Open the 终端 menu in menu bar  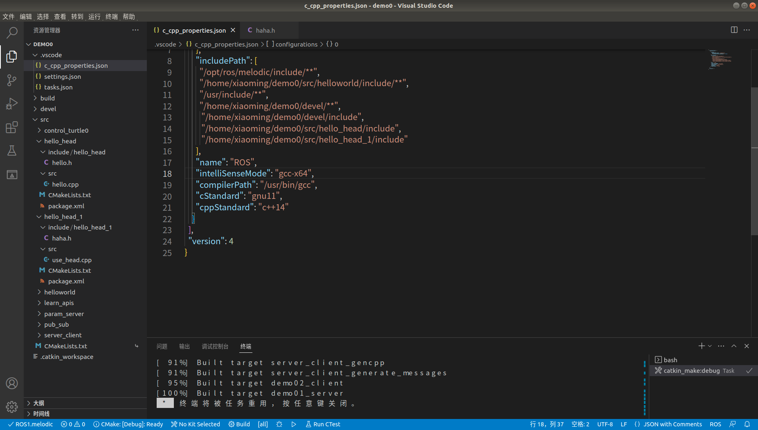[x=112, y=16]
